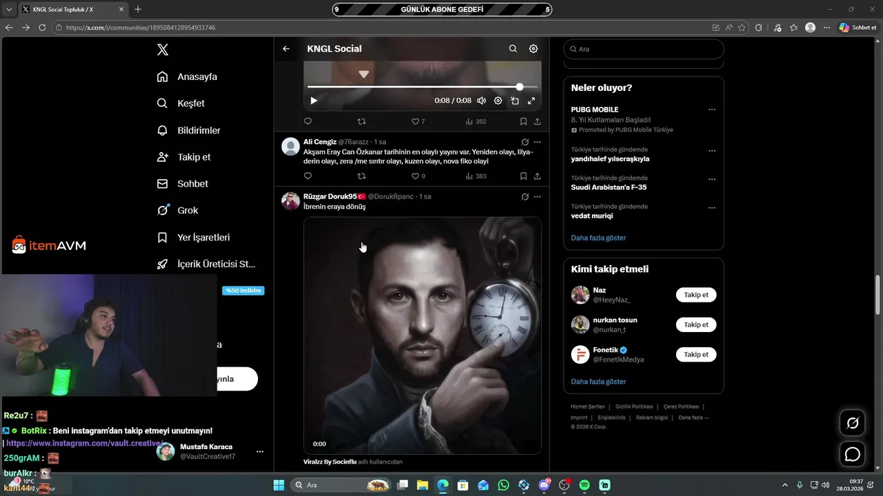Click the X logo in the sidebar
Viewport: 883px width, 496px height.
coord(162,50)
